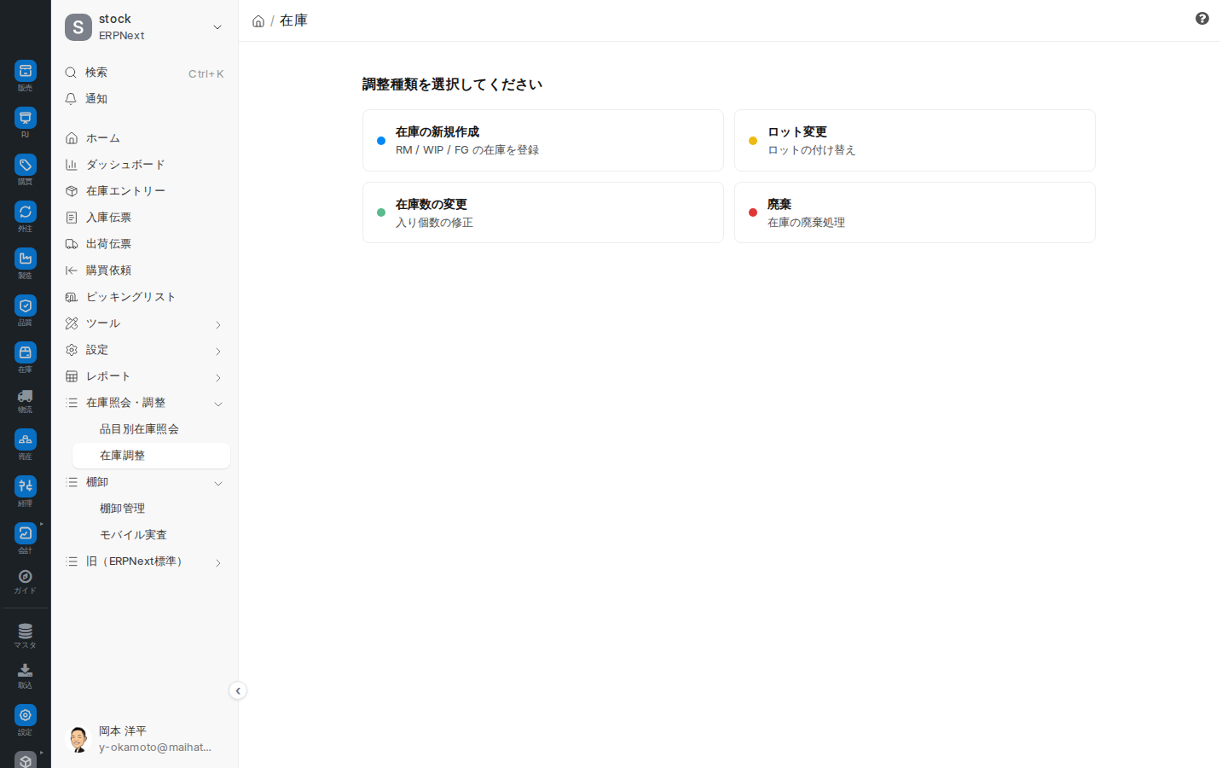Expand the 設定 submenu chevron in sidebar
1228x768 pixels.
pyautogui.click(x=218, y=352)
